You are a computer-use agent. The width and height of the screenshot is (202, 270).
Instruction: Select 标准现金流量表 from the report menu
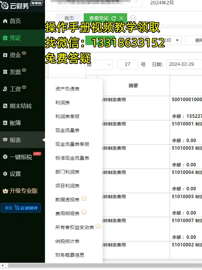(72, 158)
